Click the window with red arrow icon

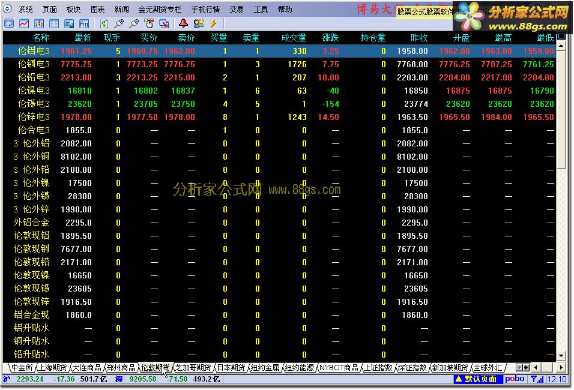click(164, 24)
